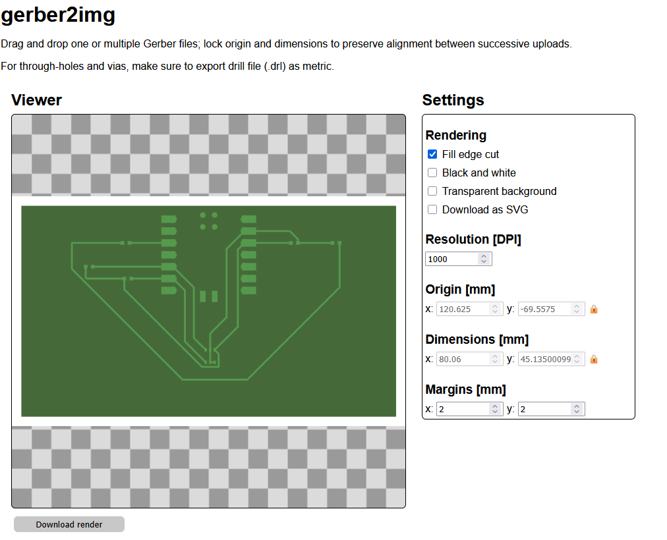The height and width of the screenshot is (540, 667).
Task: Click the Margins y spinner arrows
Action: [x=577, y=409]
